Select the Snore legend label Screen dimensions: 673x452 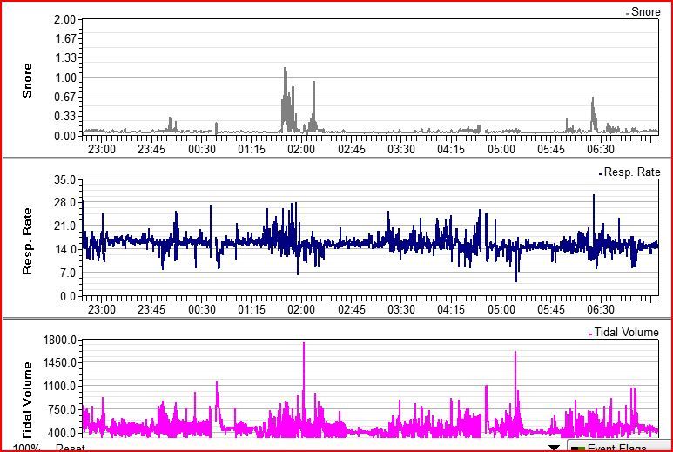645,12
